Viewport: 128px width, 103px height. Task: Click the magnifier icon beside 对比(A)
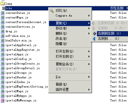tap(52, 11)
